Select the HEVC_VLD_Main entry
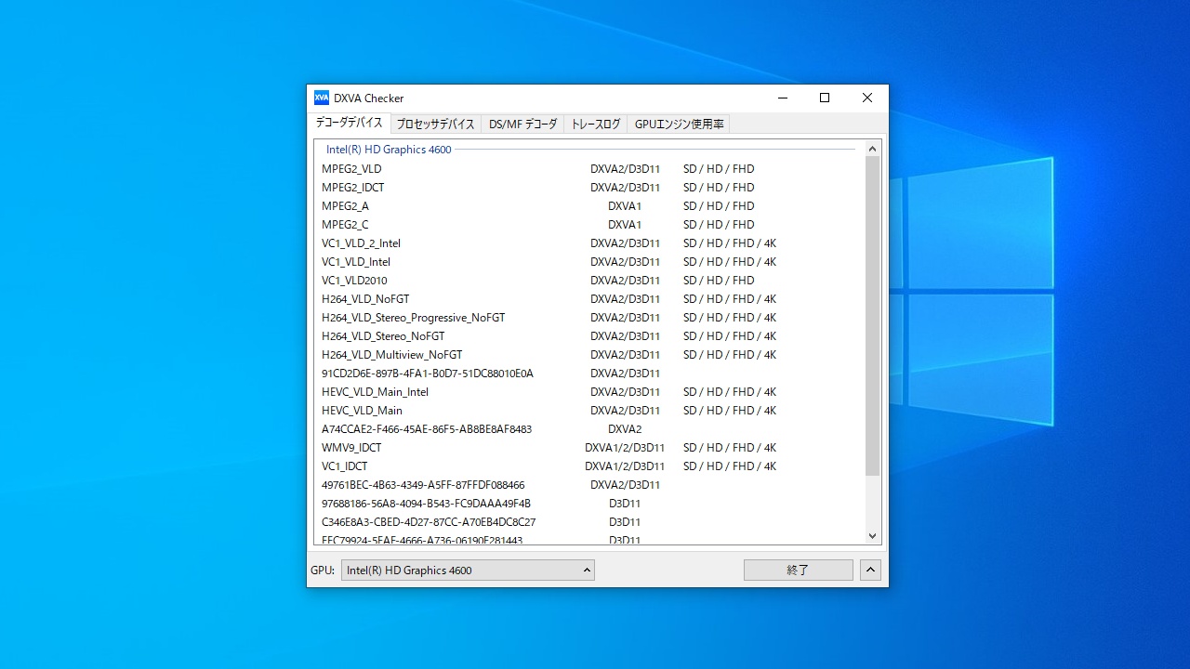 pos(588,411)
